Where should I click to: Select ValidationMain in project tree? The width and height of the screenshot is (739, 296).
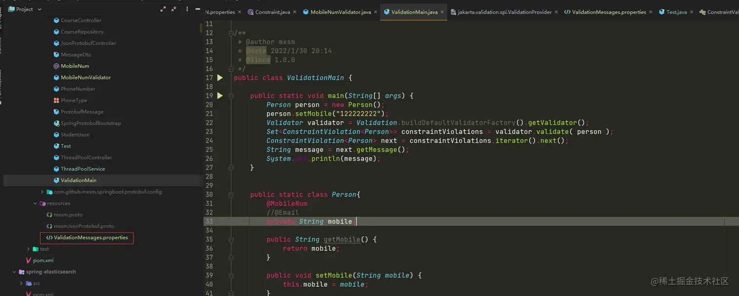pos(78,180)
